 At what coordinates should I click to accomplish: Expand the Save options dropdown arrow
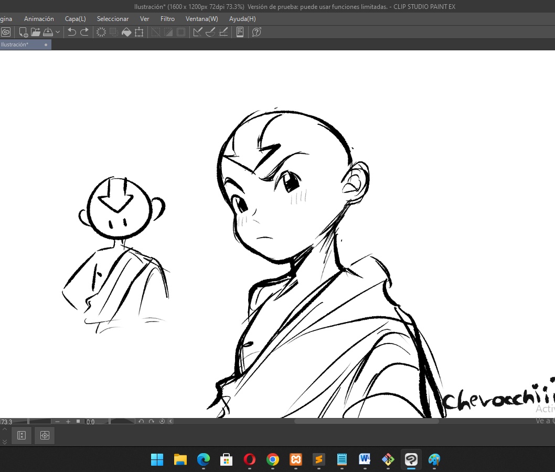coord(58,32)
